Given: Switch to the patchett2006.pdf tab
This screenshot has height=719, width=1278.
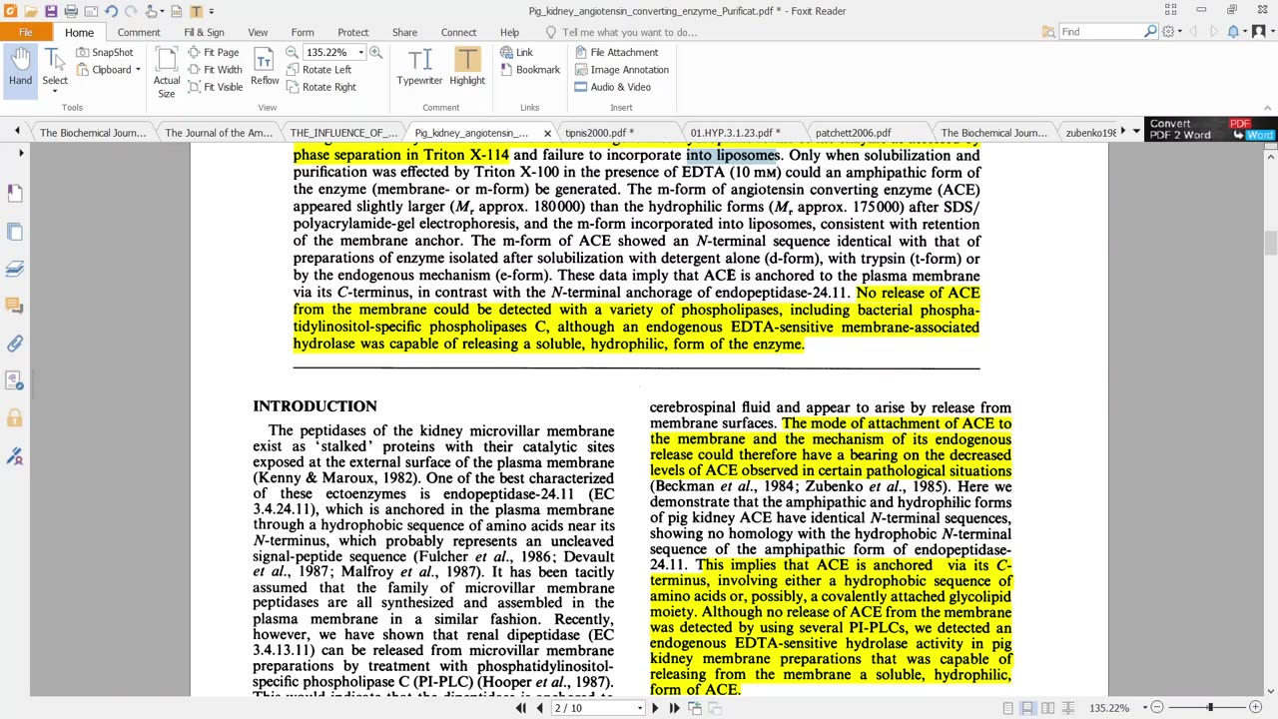Looking at the screenshot, I should pos(853,132).
